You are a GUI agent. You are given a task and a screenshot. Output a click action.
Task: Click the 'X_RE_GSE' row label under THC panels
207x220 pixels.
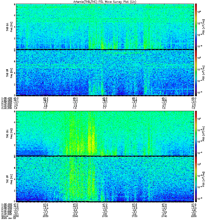point(7,204)
